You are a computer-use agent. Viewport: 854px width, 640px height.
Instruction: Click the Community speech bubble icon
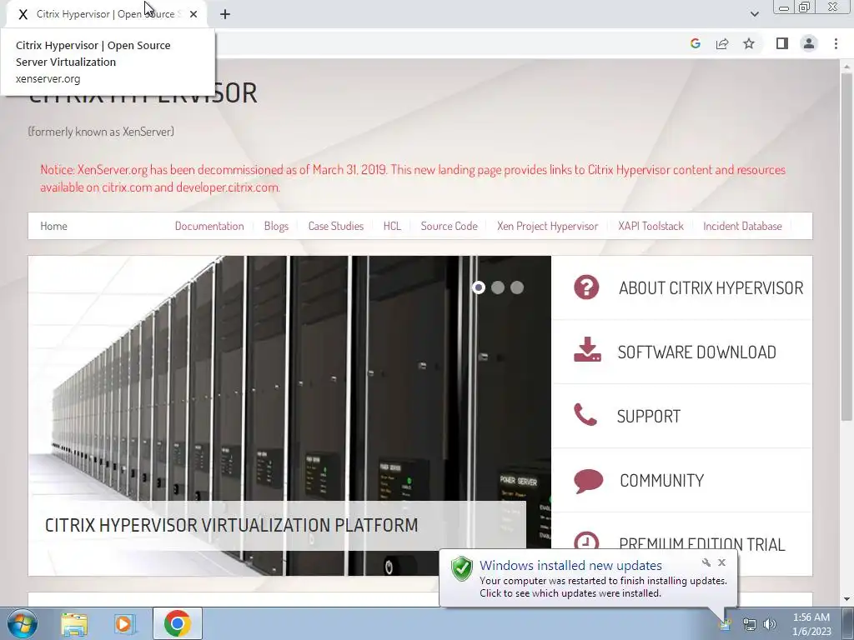[588, 481]
